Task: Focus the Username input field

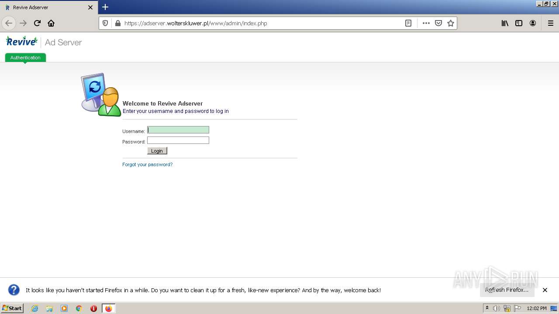Action: 178,130
